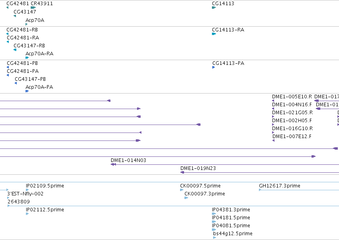
Task: Click the DME1-005E10.R label
Action: [x=292, y=97]
